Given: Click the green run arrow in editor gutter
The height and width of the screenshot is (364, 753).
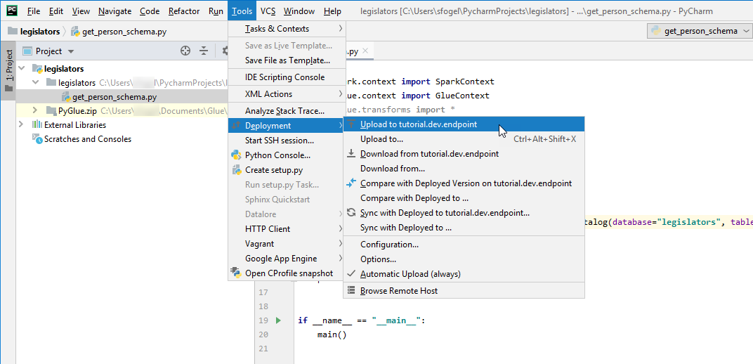Looking at the screenshot, I should coord(278,320).
